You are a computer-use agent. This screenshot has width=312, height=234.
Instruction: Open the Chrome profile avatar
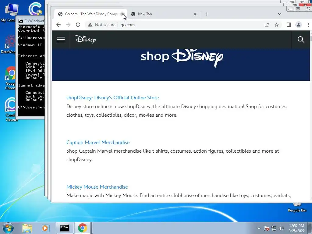click(x=299, y=25)
